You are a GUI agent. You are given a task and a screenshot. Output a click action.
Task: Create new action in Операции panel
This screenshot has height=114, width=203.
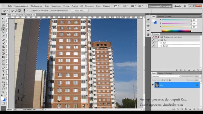193,70
